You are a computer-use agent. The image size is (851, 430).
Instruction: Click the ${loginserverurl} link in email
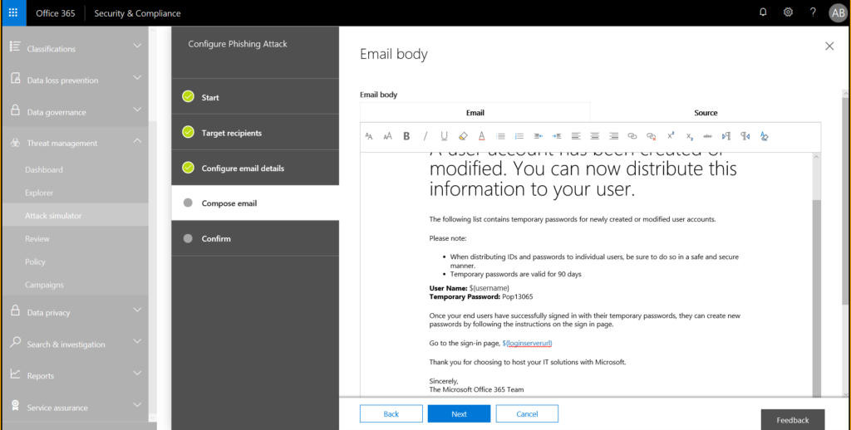click(527, 343)
